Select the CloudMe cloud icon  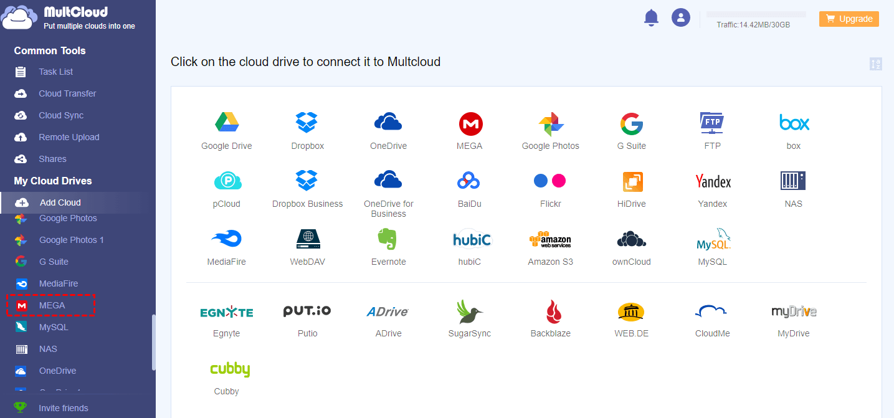point(712,311)
